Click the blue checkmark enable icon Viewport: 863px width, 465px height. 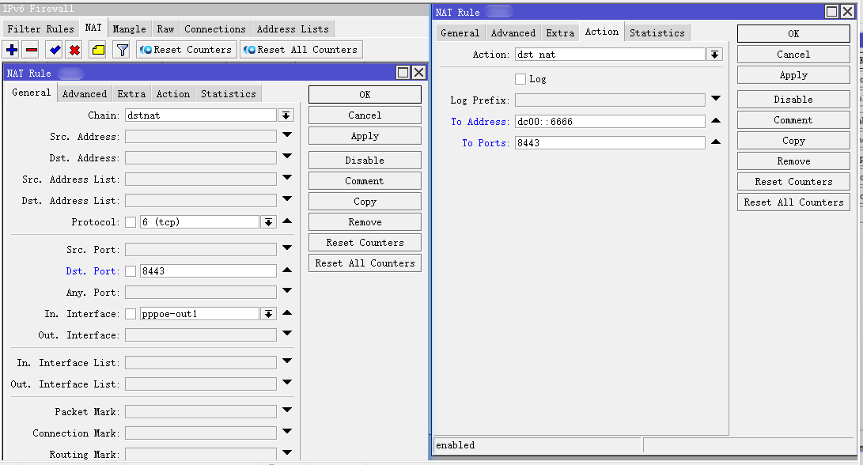click(x=55, y=50)
